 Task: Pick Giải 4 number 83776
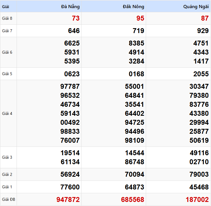pyautogui.click(x=199, y=104)
